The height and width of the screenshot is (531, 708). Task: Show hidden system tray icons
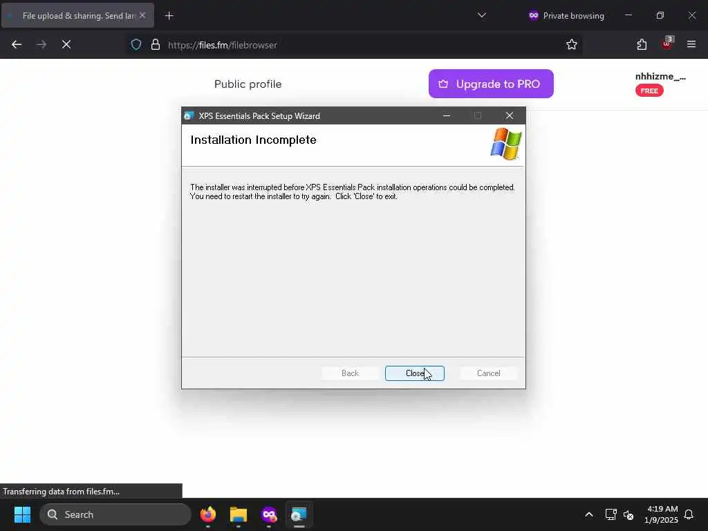click(x=589, y=514)
